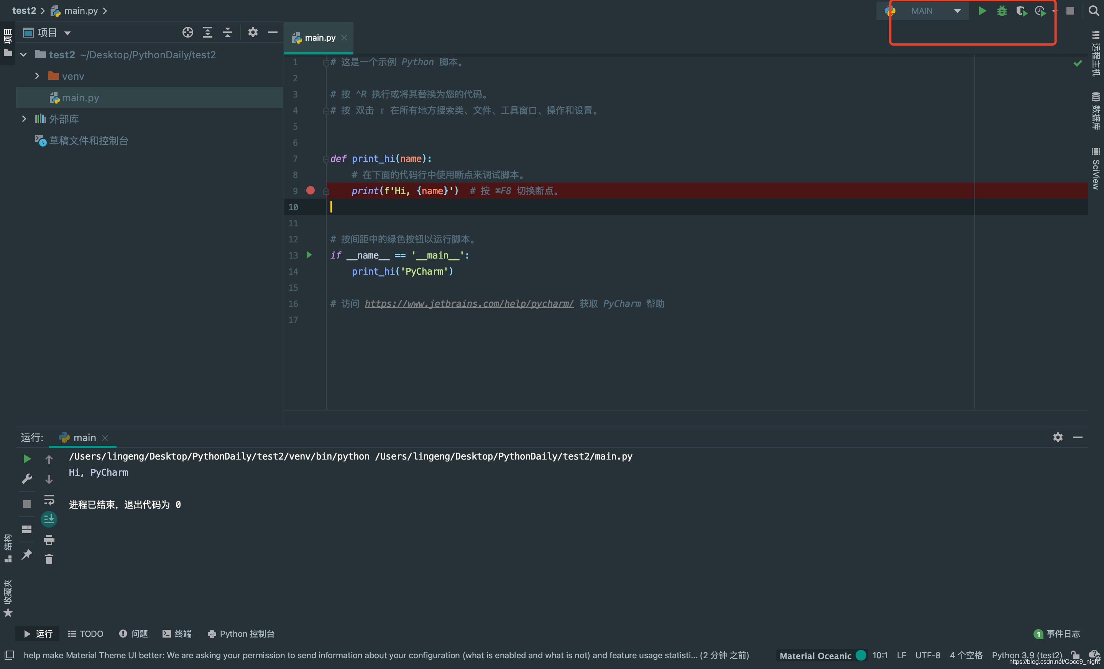Click the run gutter arrow at line 13
The image size is (1104, 669).
click(x=309, y=255)
